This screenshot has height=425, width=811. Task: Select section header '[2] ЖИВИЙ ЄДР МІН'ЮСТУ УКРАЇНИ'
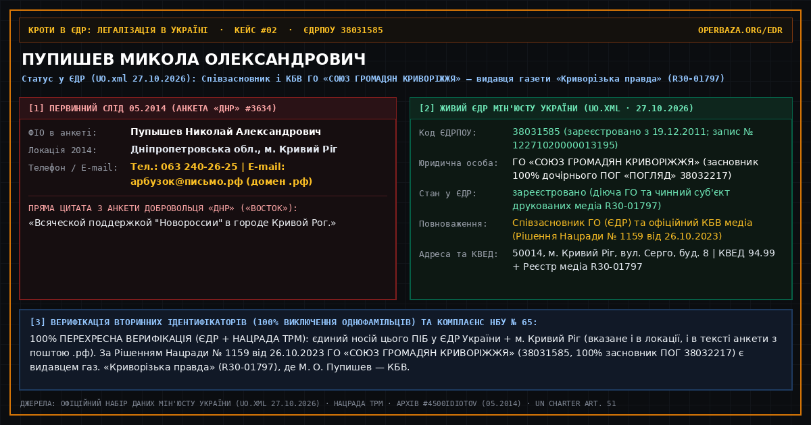point(556,108)
